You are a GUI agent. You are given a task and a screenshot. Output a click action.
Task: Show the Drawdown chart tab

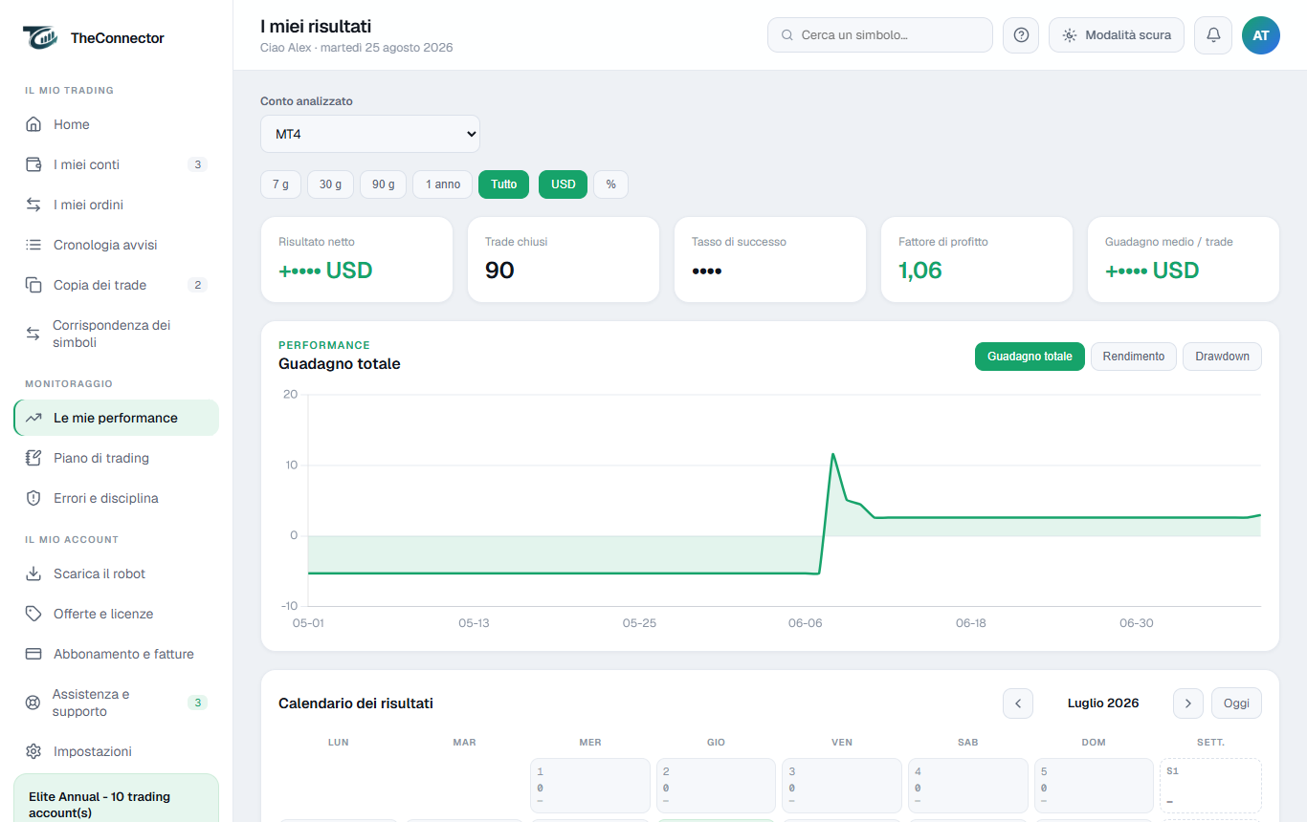coord(1223,357)
